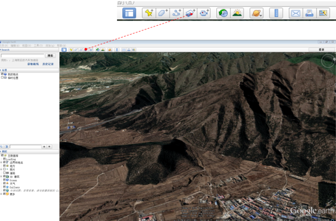Record tour icon in Google Earth window toolbar
Screen dimensions: 336x221
tap(91, 50)
